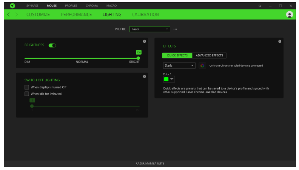Go forward with the right arrow
This screenshot has width=299, height=170.
[x=17, y=14]
